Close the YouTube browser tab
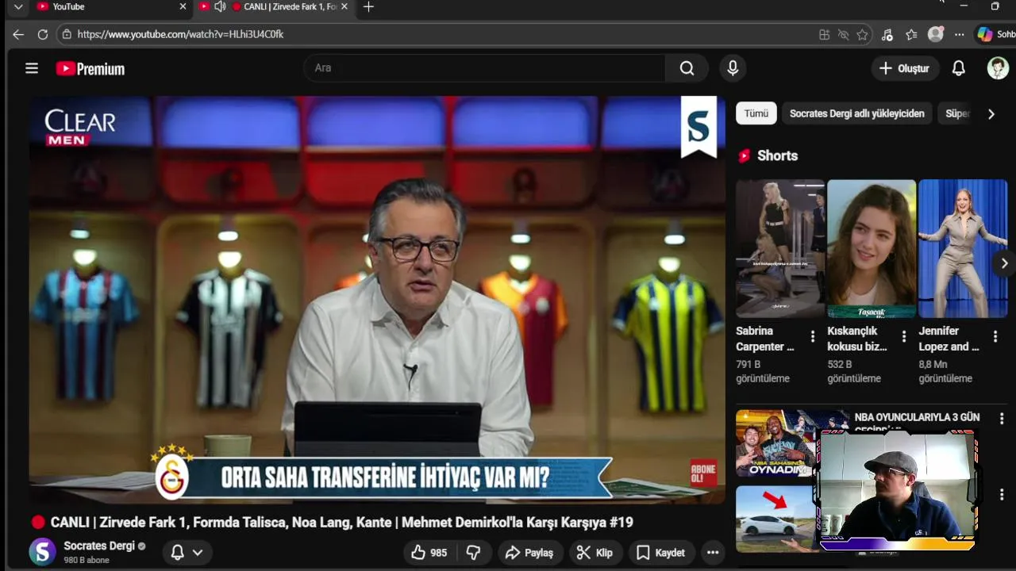 click(x=183, y=6)
